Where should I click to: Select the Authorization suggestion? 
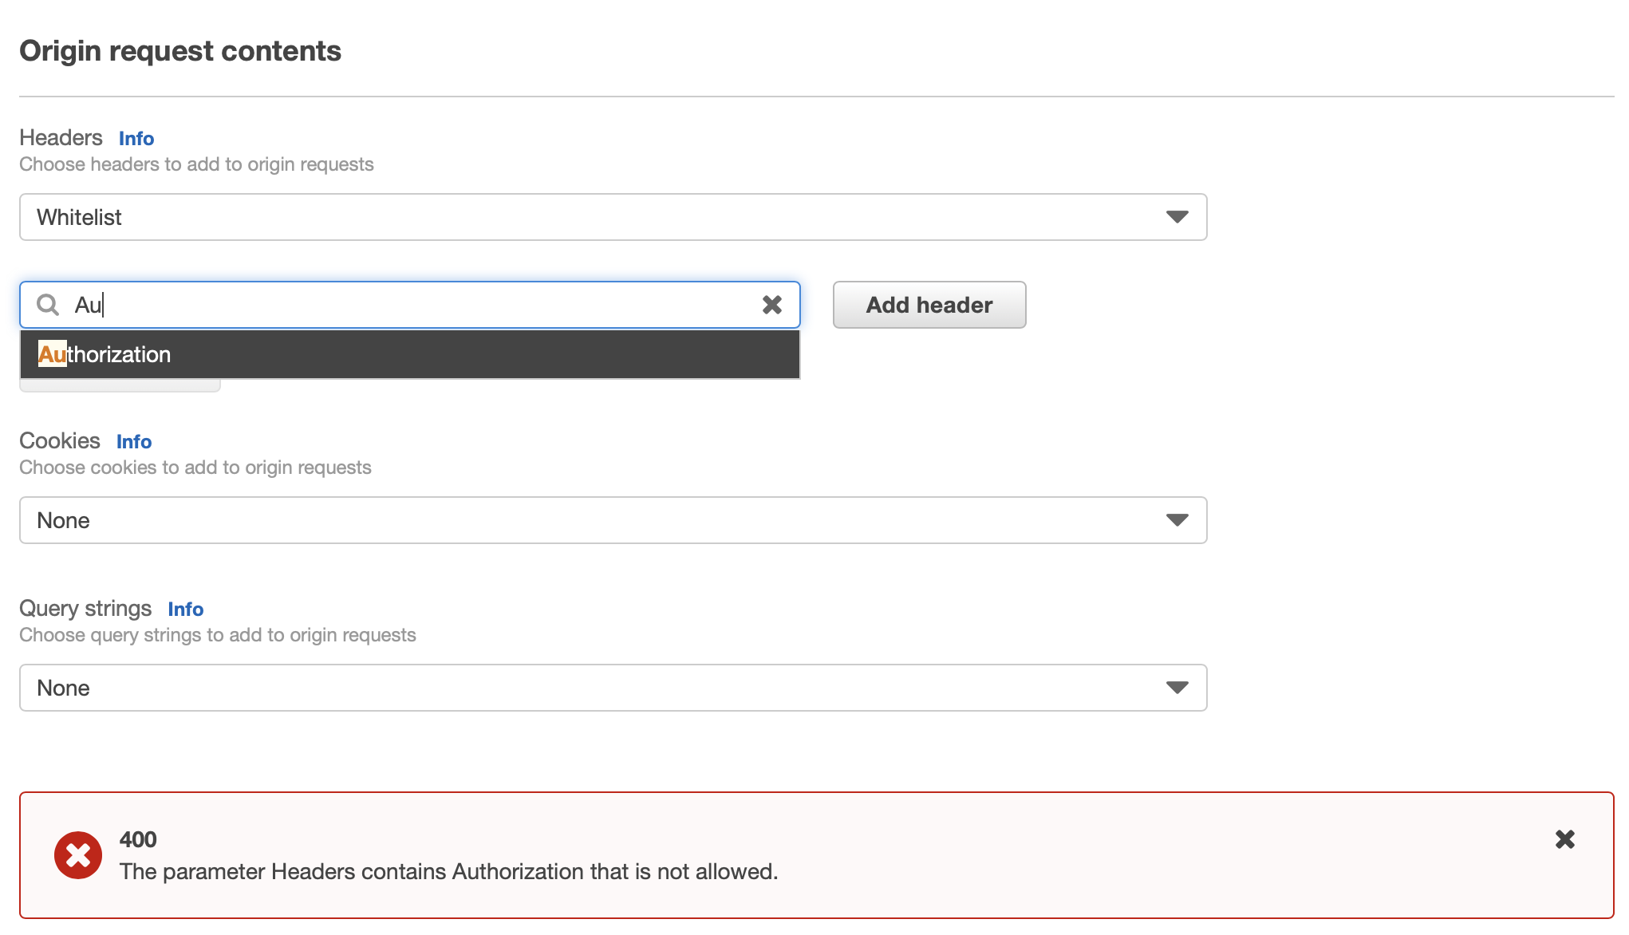click(410, 354)
